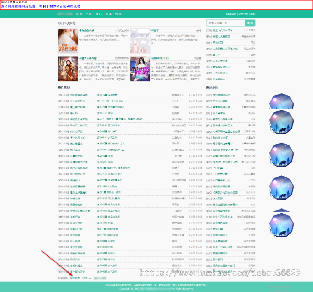Open 重生之御医 novel link

[x=76, y=247]
